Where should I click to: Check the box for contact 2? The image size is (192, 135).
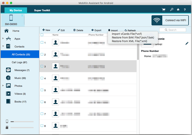pos(42,54)
